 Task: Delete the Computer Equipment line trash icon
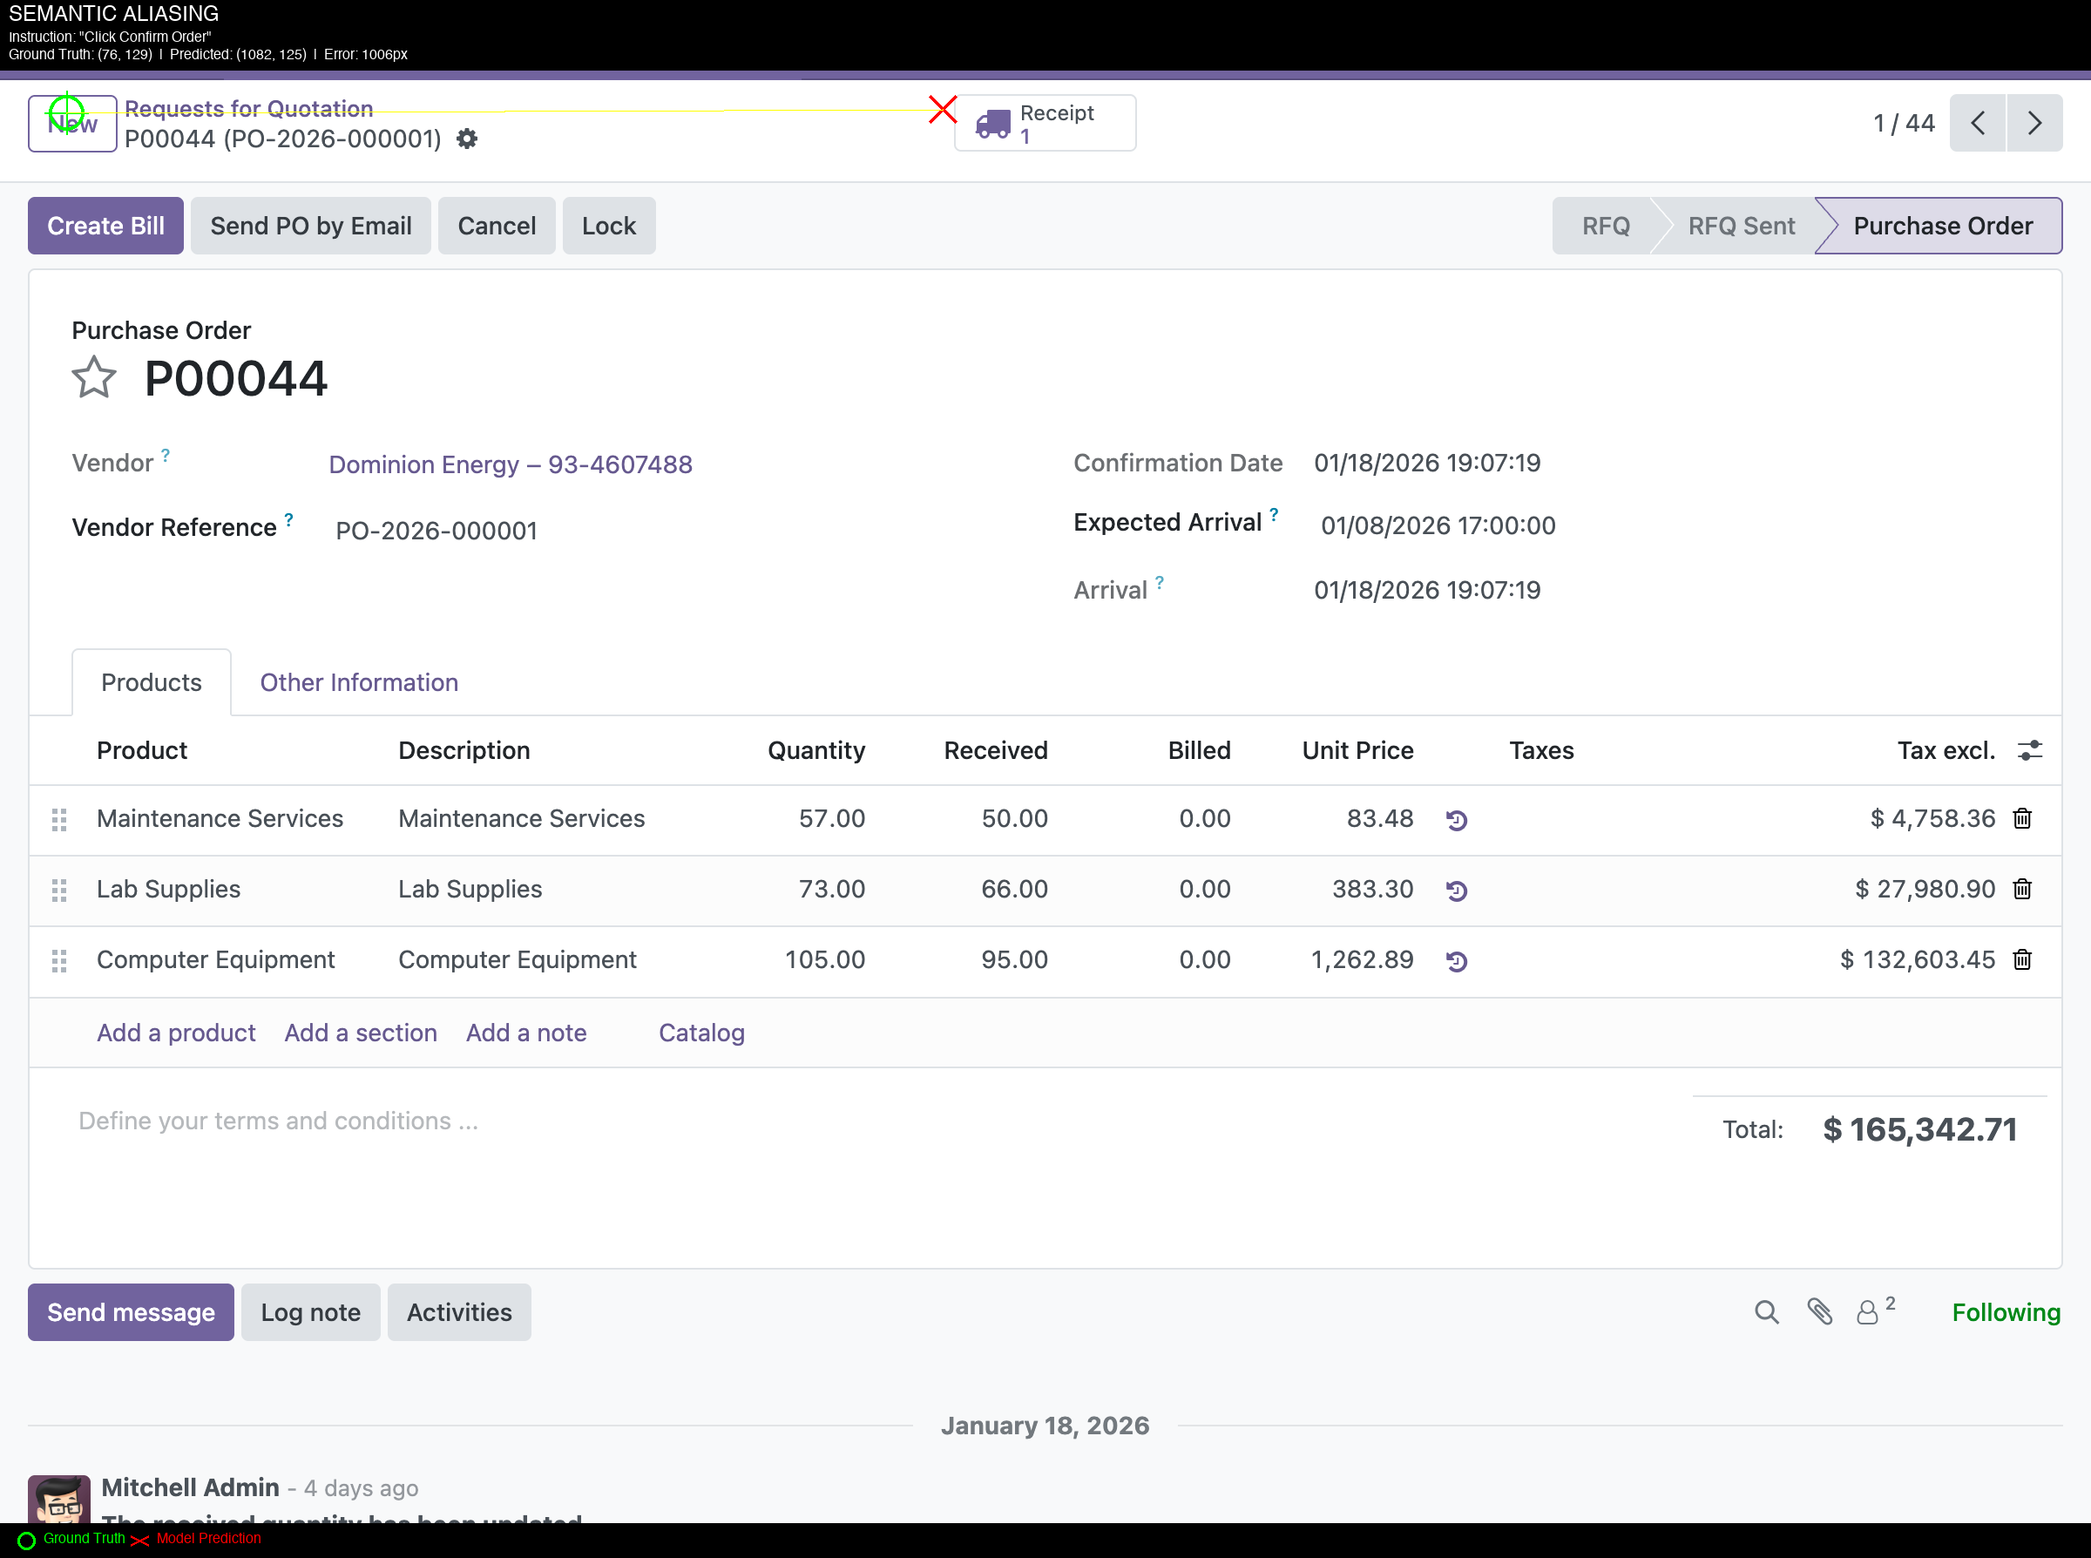[x=2021, y=960]
